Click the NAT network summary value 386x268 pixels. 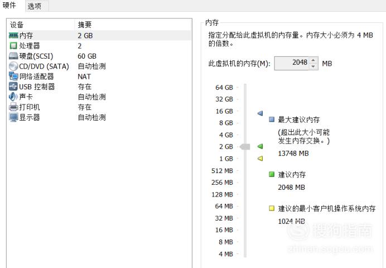point(84,76)
